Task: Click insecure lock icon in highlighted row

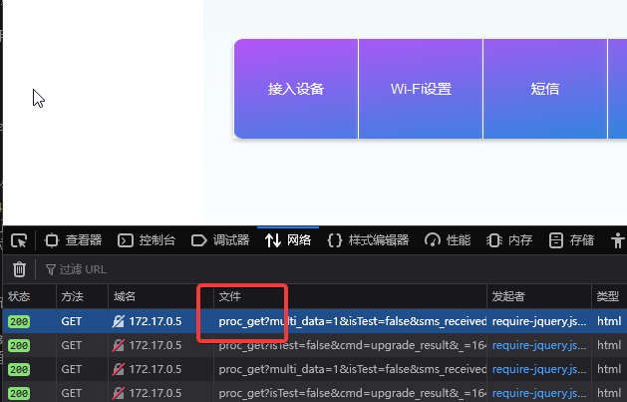Action: (118, 321)
